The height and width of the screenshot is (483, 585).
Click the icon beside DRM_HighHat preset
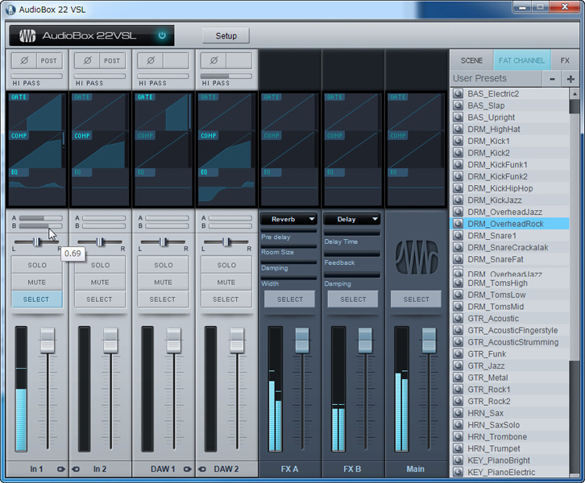[458, 129]
